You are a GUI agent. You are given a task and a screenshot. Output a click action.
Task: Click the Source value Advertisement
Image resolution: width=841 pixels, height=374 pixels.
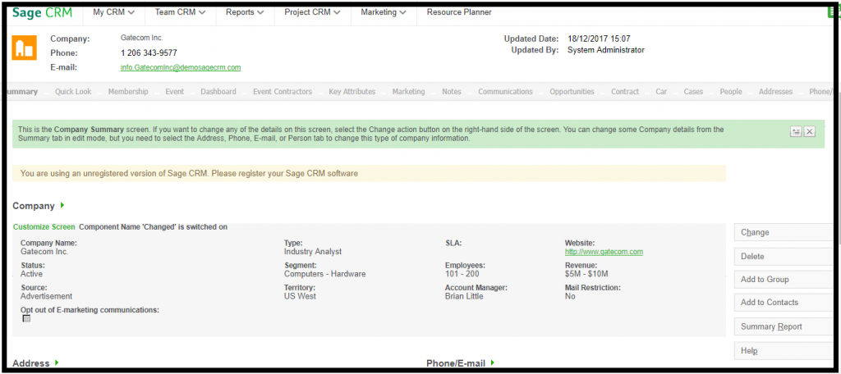(x=46, y=296)
